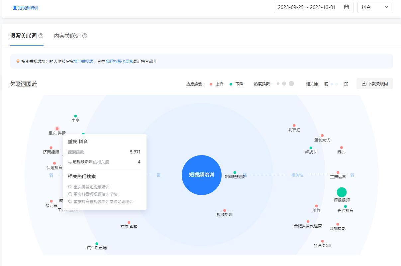Click the 短视频培训 keyword tag icon
Viewport: 401px width, 266px height.
pos(15,7)
